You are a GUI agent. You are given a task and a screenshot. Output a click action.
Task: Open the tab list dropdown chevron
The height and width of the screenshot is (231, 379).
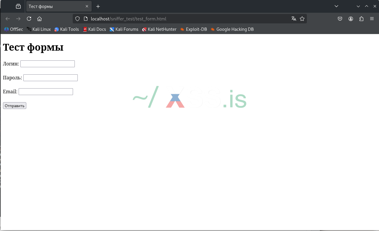point(336,6)
